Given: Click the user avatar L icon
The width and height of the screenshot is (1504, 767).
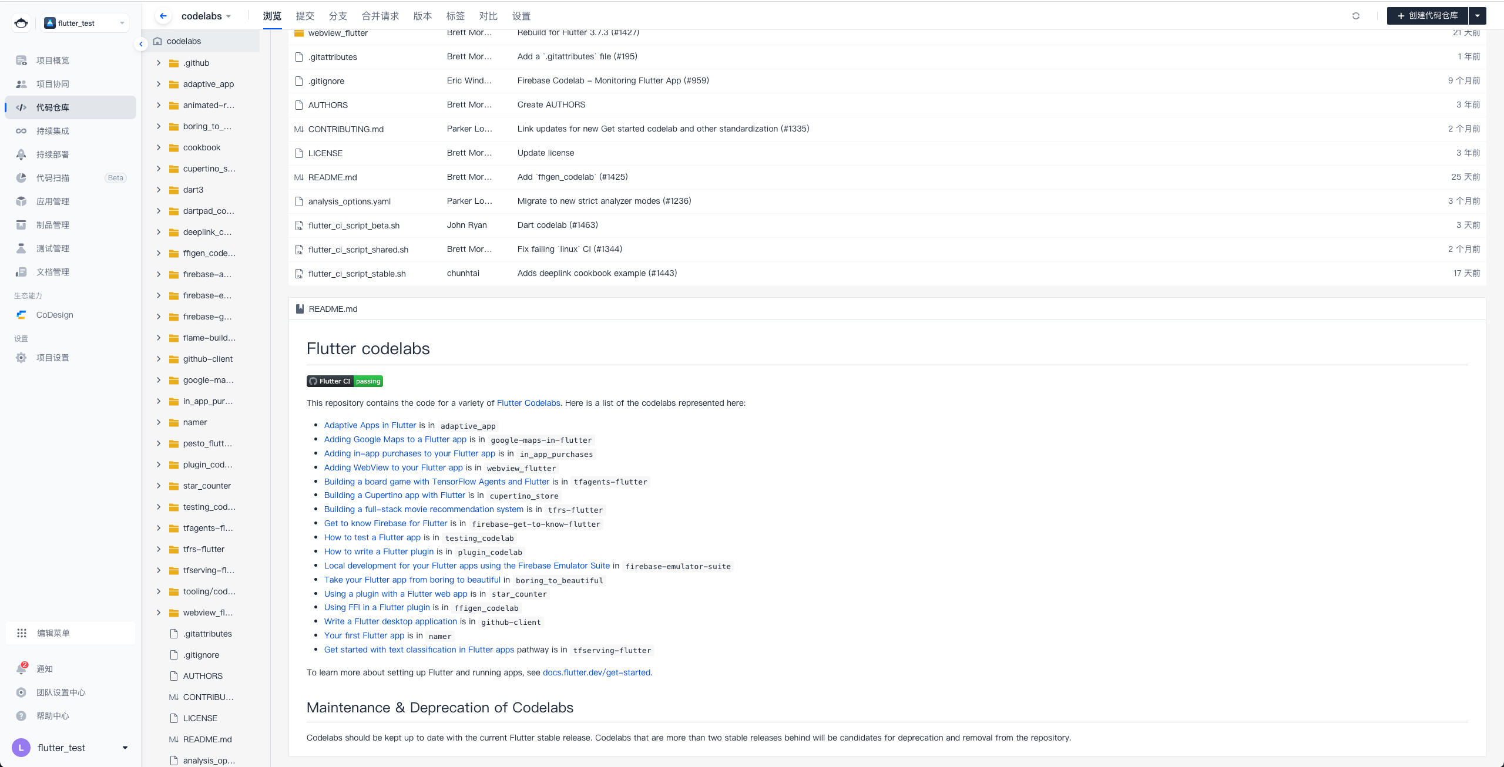Looking at the screenshot, I should pos(21,748).
